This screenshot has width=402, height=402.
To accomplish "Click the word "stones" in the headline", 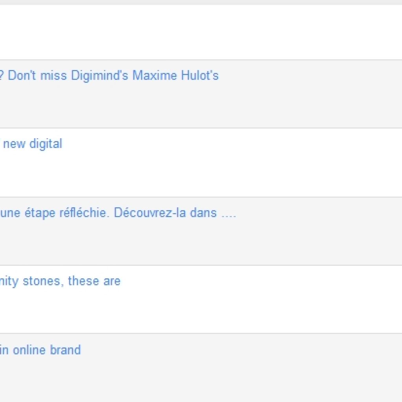I will coord(43,281).
